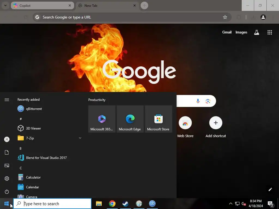Image resolution: width=279 pixels, height=209 pixels.
Task: Open Search Labs flask icon
Action: 257,32
